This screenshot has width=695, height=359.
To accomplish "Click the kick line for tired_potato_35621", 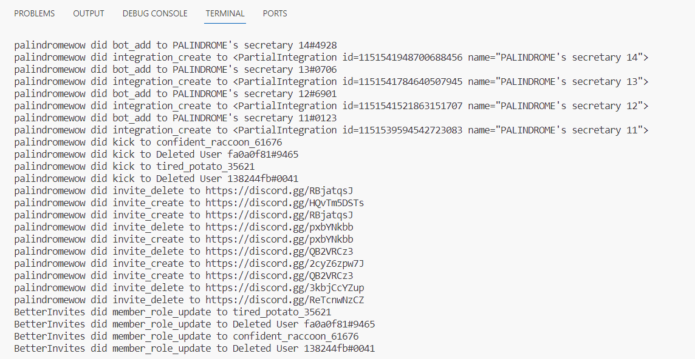I will tap(134, 166).
